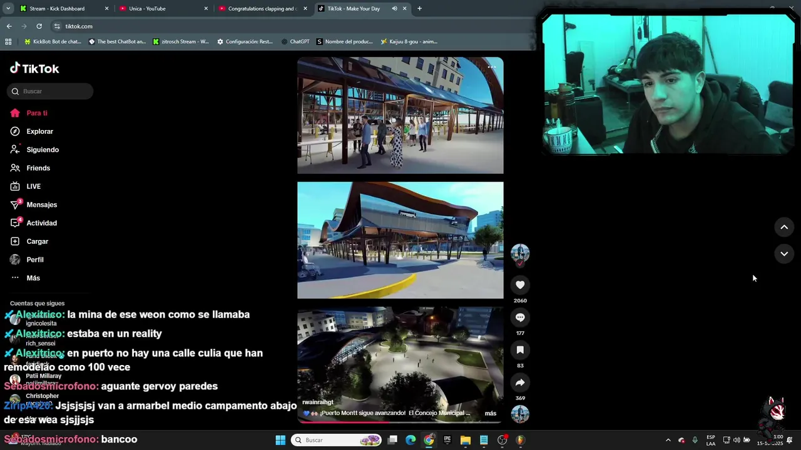The width and height of the screenshot is (801, 450).
Task: Like the video with the heart icon
Action: click(x=520, y=285)
